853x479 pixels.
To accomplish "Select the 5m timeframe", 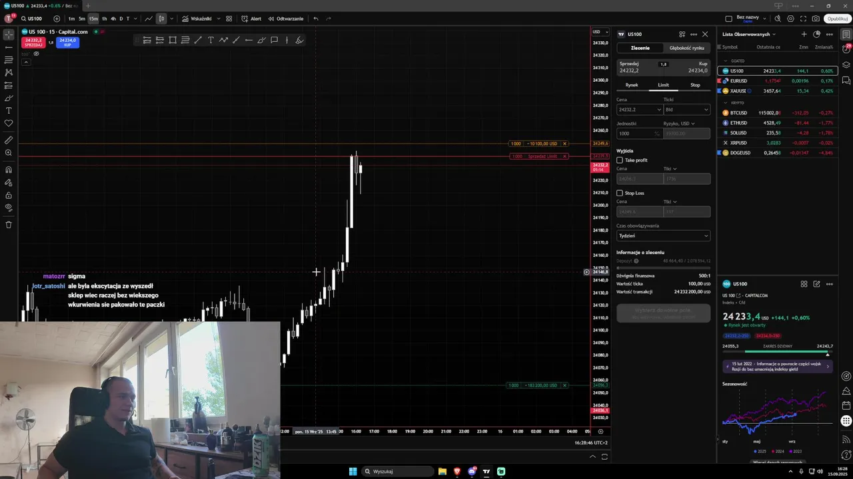I will 82,19.
